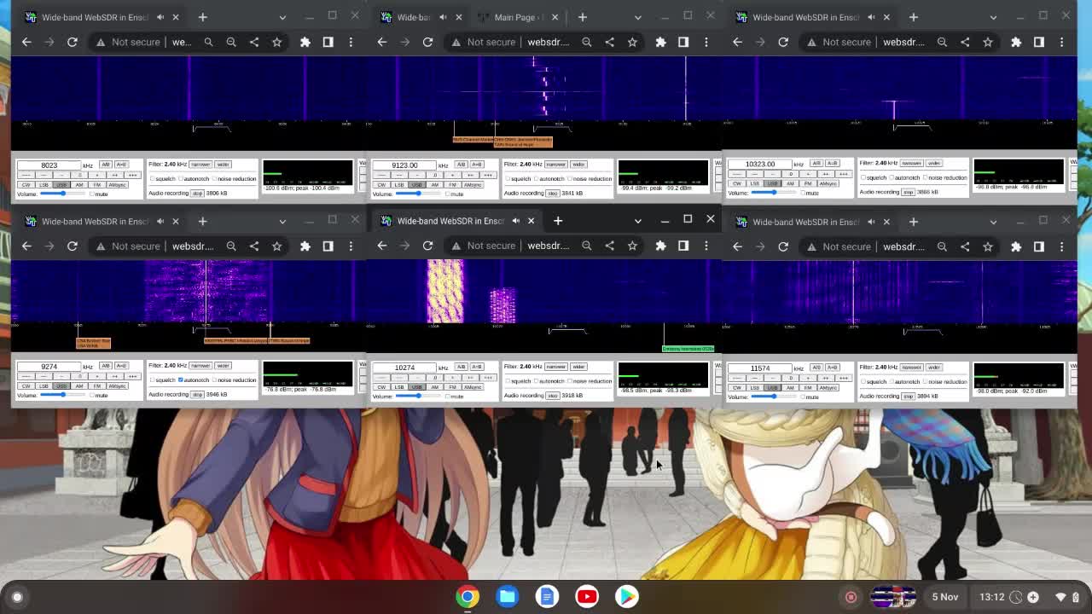Viewport: 1092px width, 614px height.
Task: Open tab search dropdown in 8023 kHz window
Action: click(282, 17)
